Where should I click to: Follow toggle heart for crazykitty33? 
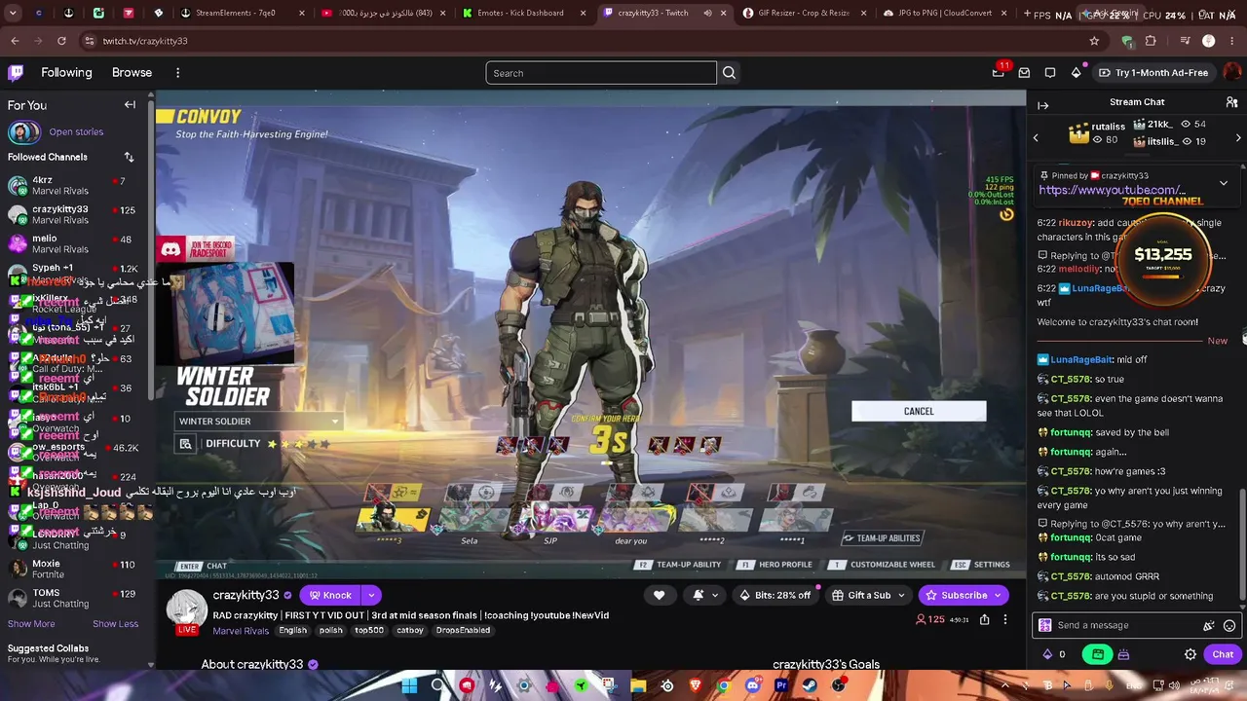click(659, 595)
